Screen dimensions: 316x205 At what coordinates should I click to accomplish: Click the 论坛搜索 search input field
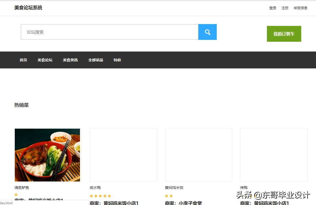coord(106,32)
